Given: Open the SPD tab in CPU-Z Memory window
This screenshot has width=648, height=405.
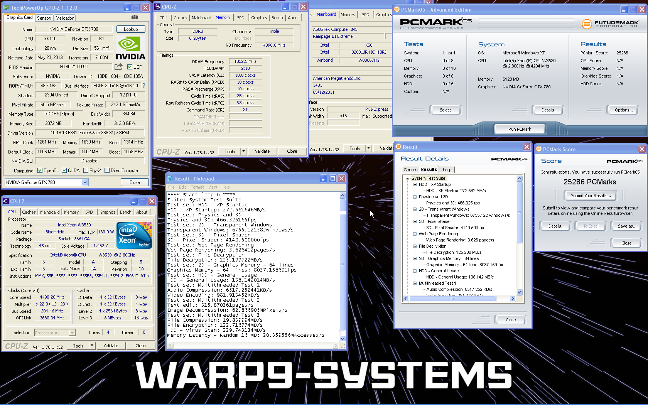Looking at the screenshot, I should pyautogui.click(x=241, y=18).
